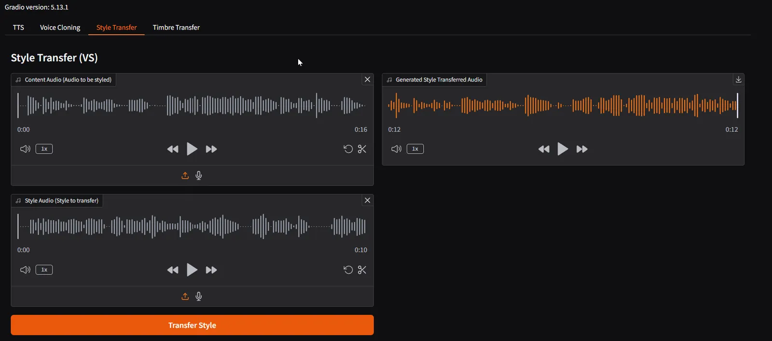The image size is (772, 341).
Task: Play the Generated Style Transferred Audio
Action: coord(563,149)
